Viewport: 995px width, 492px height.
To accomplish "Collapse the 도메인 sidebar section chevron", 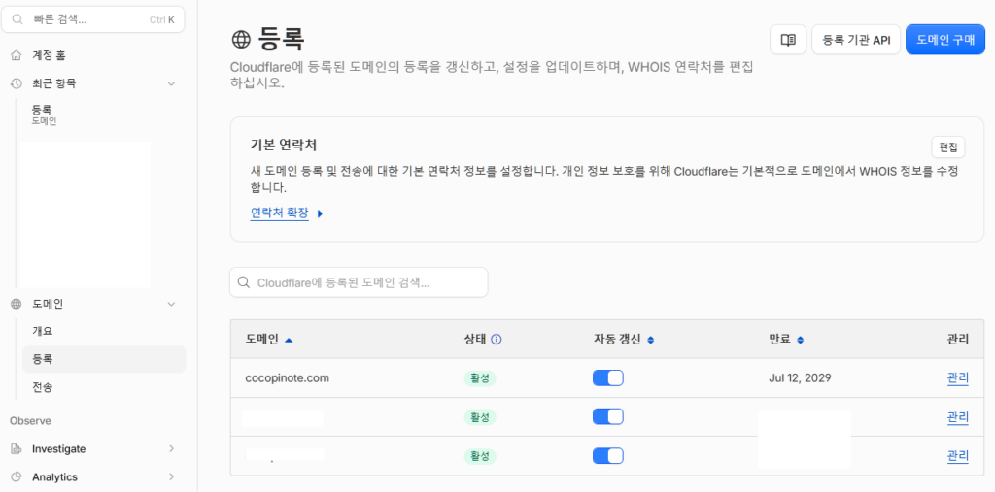I will (171, 305).
